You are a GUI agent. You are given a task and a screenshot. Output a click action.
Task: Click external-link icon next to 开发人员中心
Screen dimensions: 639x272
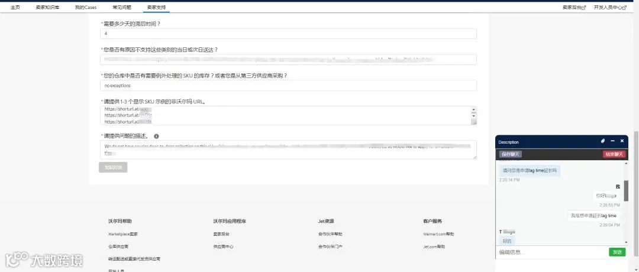click(x=624, y=7)
